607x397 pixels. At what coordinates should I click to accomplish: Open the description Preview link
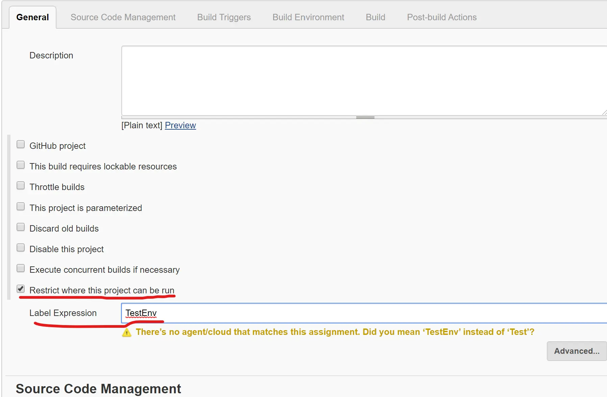point(180,125)
